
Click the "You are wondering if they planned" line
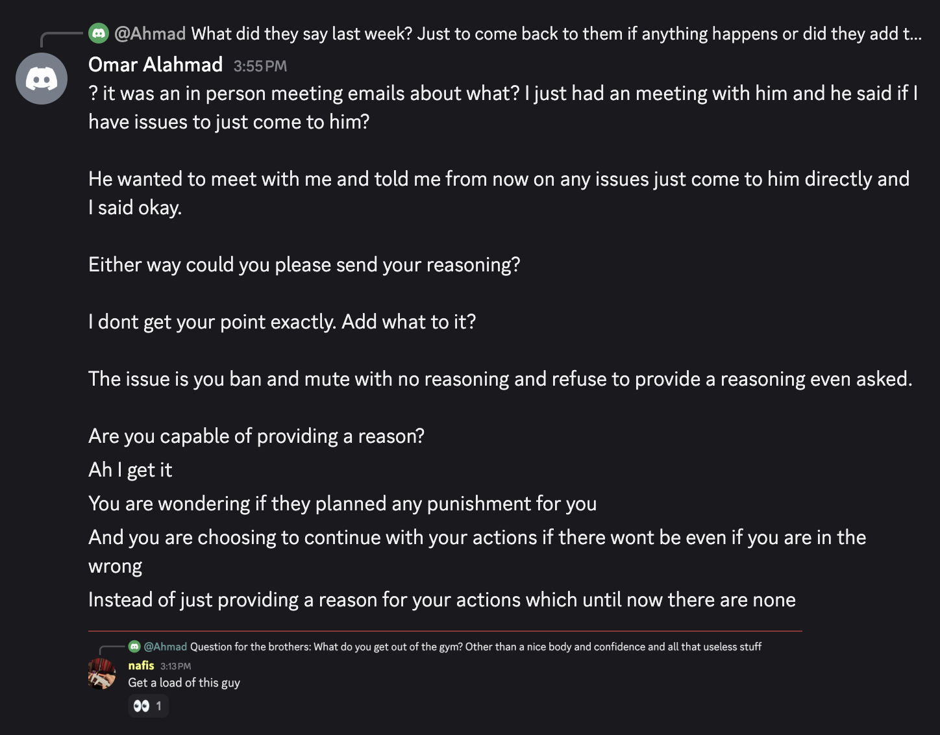[342, 503]
